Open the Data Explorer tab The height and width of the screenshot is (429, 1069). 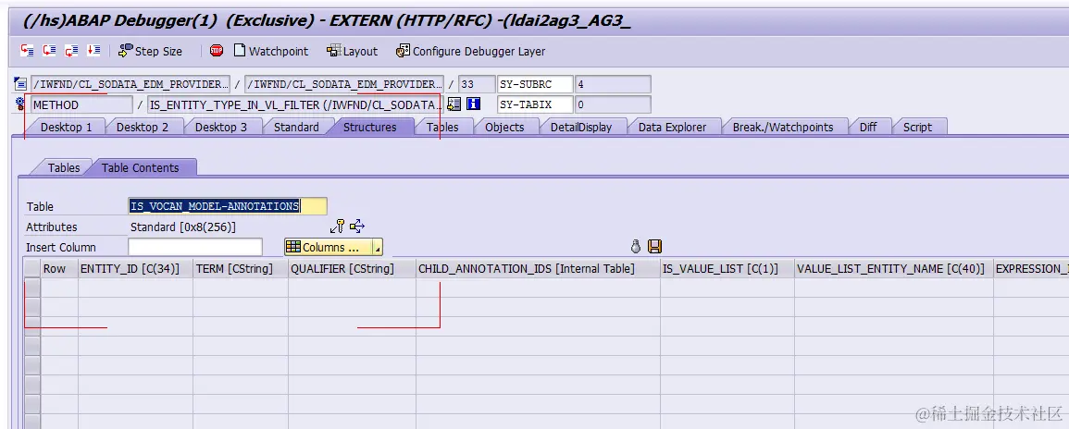click(672, 127)
